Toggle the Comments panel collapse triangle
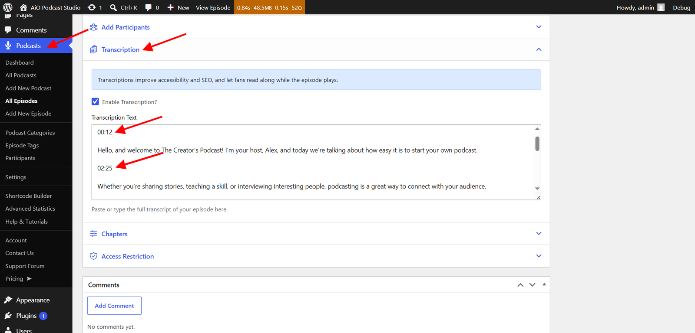Image resolution: width=695 pixels, height=333 pixels. (x=544, y=284)
